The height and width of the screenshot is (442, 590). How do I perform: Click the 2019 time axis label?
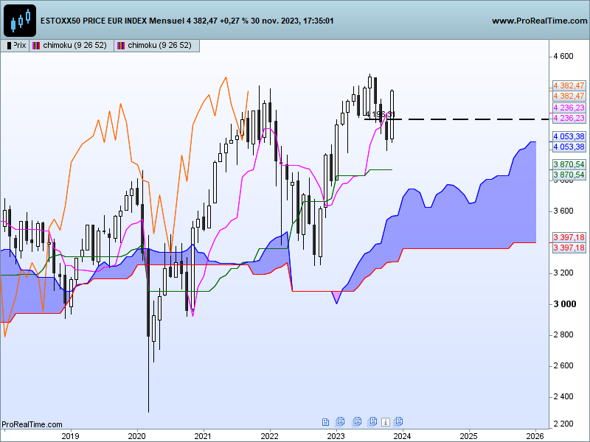pos(70,436)
